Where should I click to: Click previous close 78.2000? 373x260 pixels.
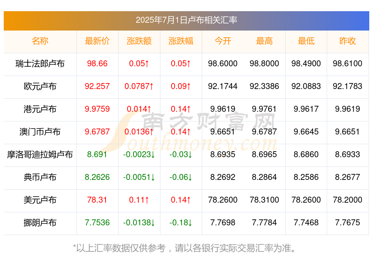coord(348,200)
